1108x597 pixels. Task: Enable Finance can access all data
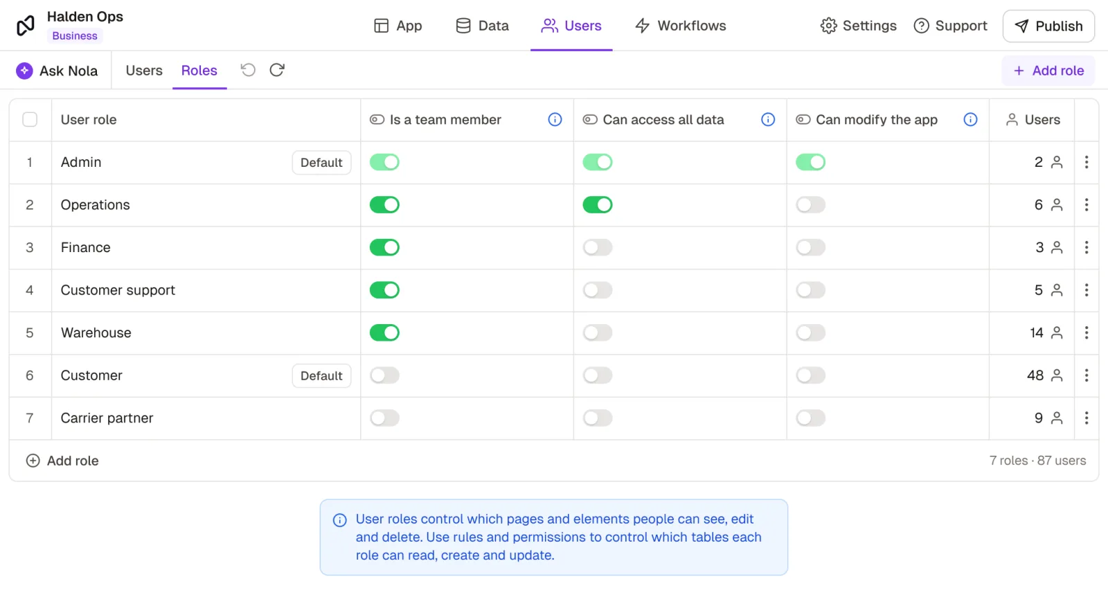pyautogui.click(x=598, y=247)
